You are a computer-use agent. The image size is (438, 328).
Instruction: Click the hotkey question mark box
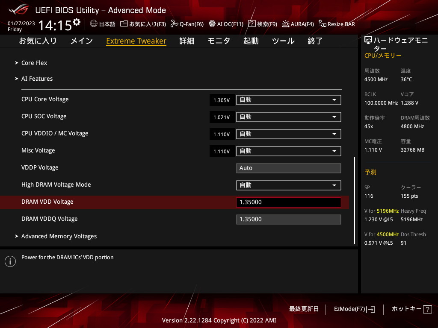coord(427,309)
